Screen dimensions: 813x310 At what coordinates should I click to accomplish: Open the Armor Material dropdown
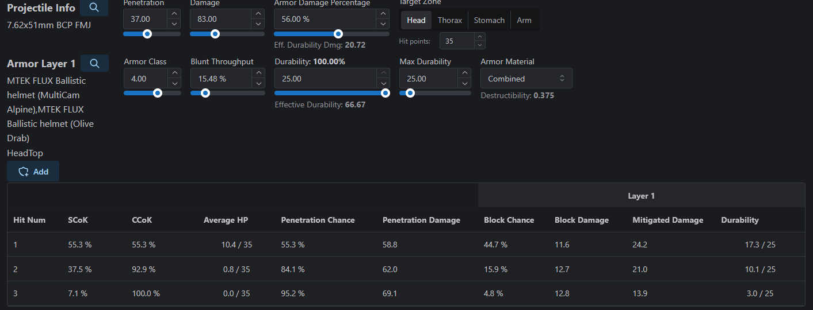tap(526, 79)
